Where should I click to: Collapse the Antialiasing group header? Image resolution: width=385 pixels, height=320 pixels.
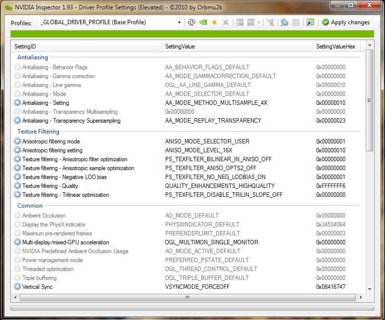point(33,57)
